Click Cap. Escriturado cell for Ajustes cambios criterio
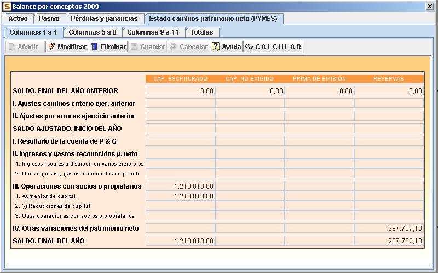The height and width of the screenshot is (273, 438). 181,103
